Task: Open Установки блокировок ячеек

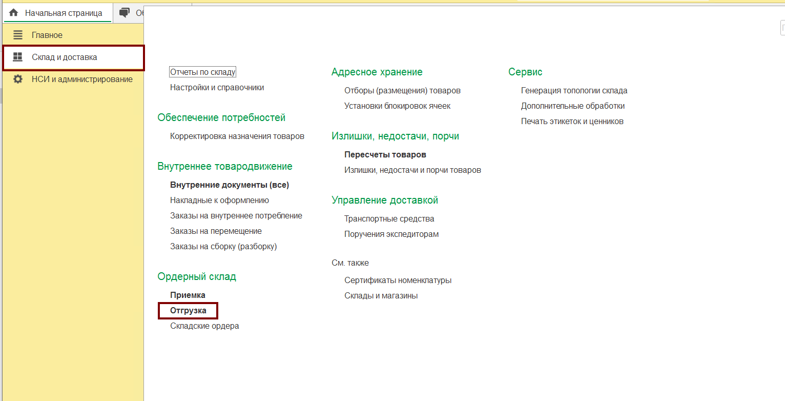Action: click(398, 106)
